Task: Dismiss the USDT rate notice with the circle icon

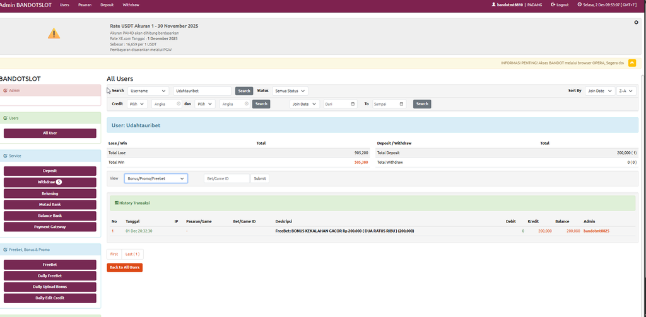Action: 636,23
